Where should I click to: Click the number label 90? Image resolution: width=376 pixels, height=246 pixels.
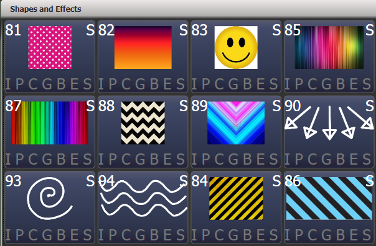(x=293, y=106)
